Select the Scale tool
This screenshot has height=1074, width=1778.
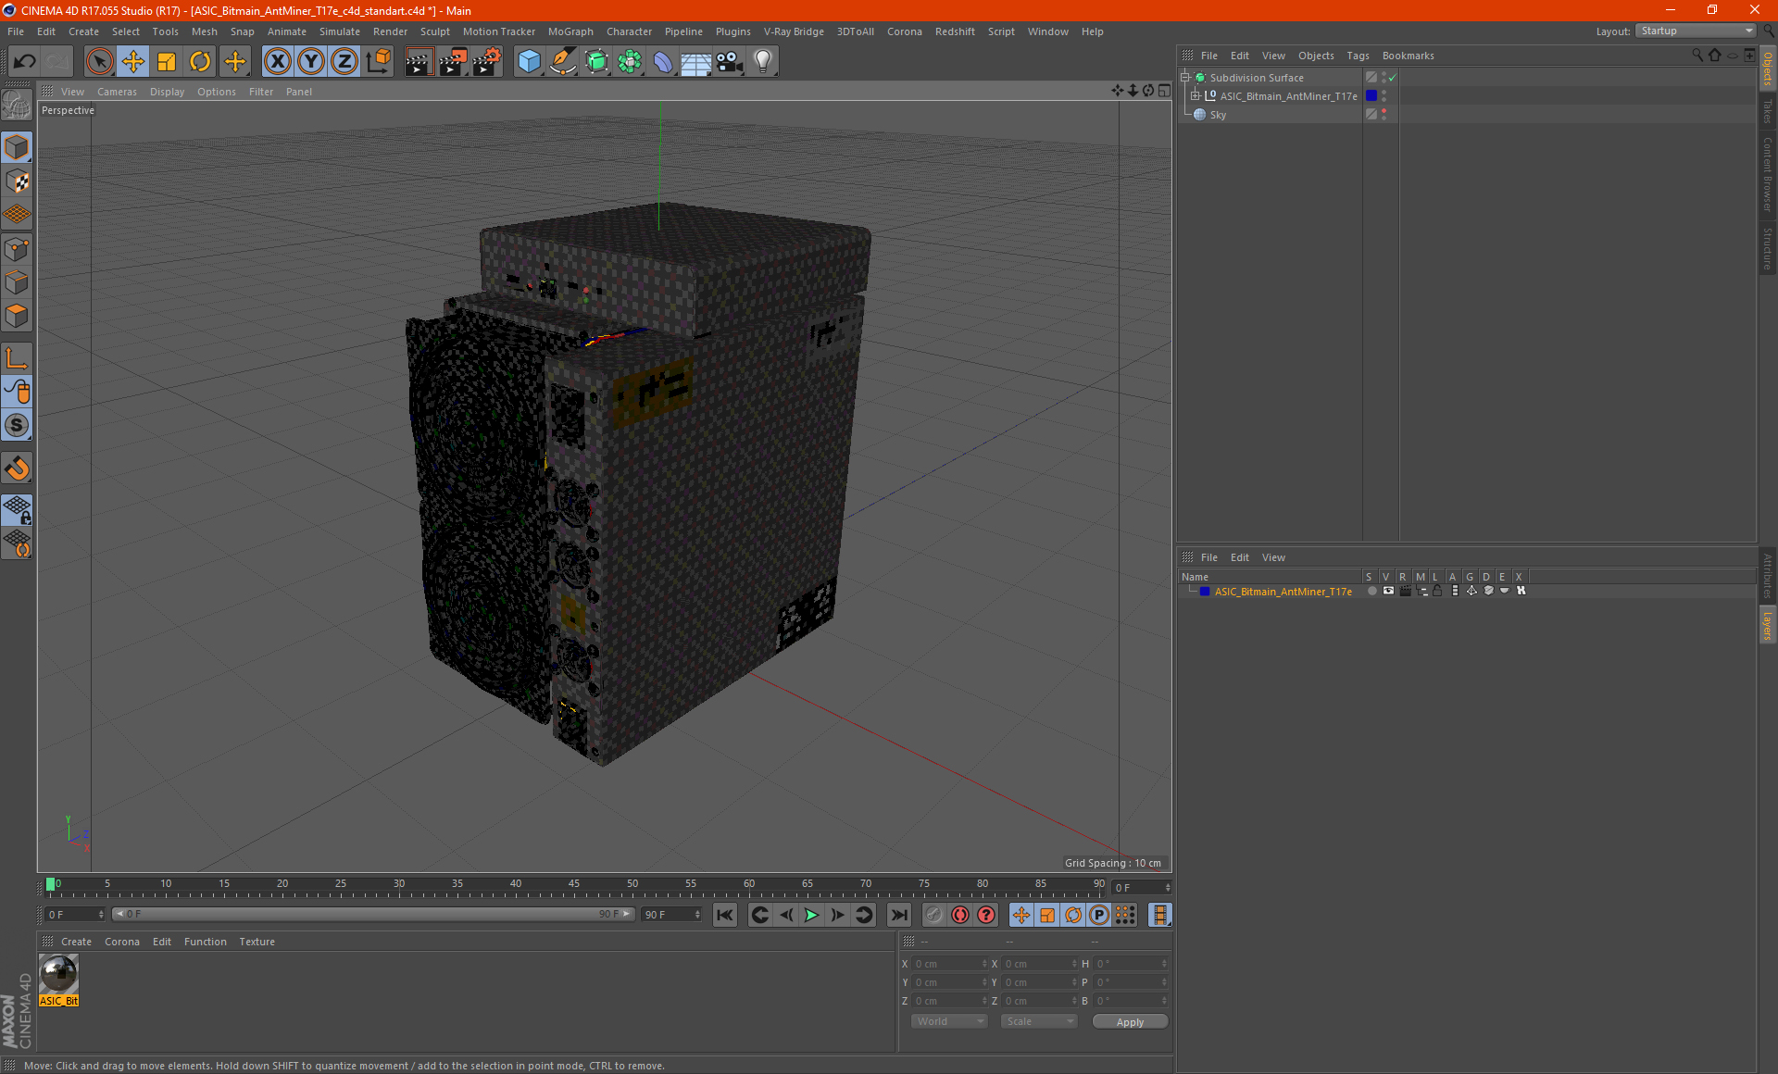(167, 62)
